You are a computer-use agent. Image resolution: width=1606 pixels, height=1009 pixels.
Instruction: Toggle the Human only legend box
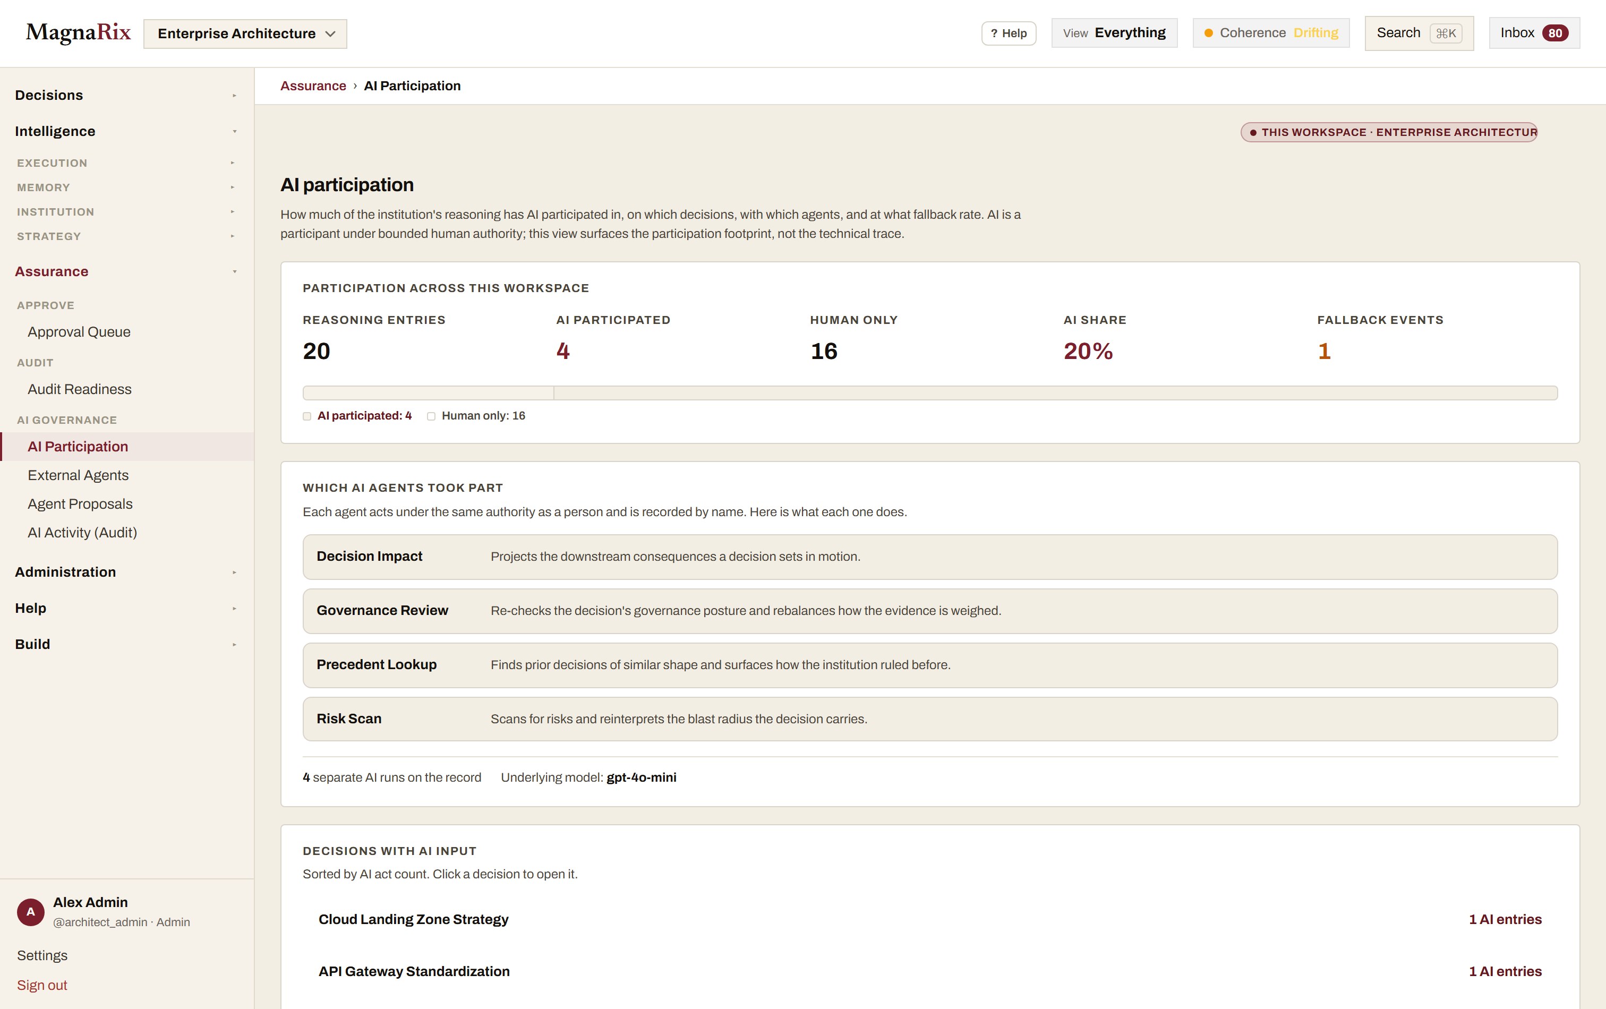click(x=431, y=416)
